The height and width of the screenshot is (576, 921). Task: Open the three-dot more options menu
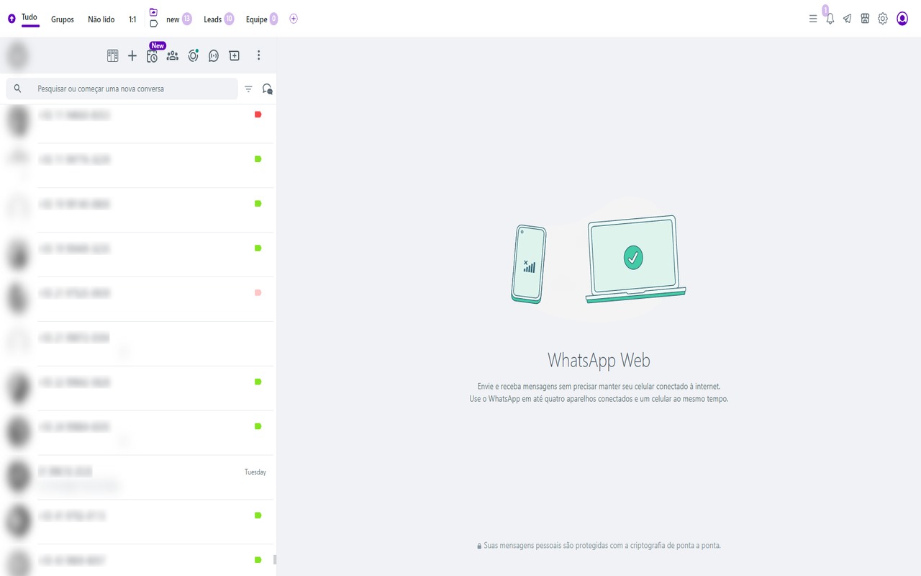[259, 55]
